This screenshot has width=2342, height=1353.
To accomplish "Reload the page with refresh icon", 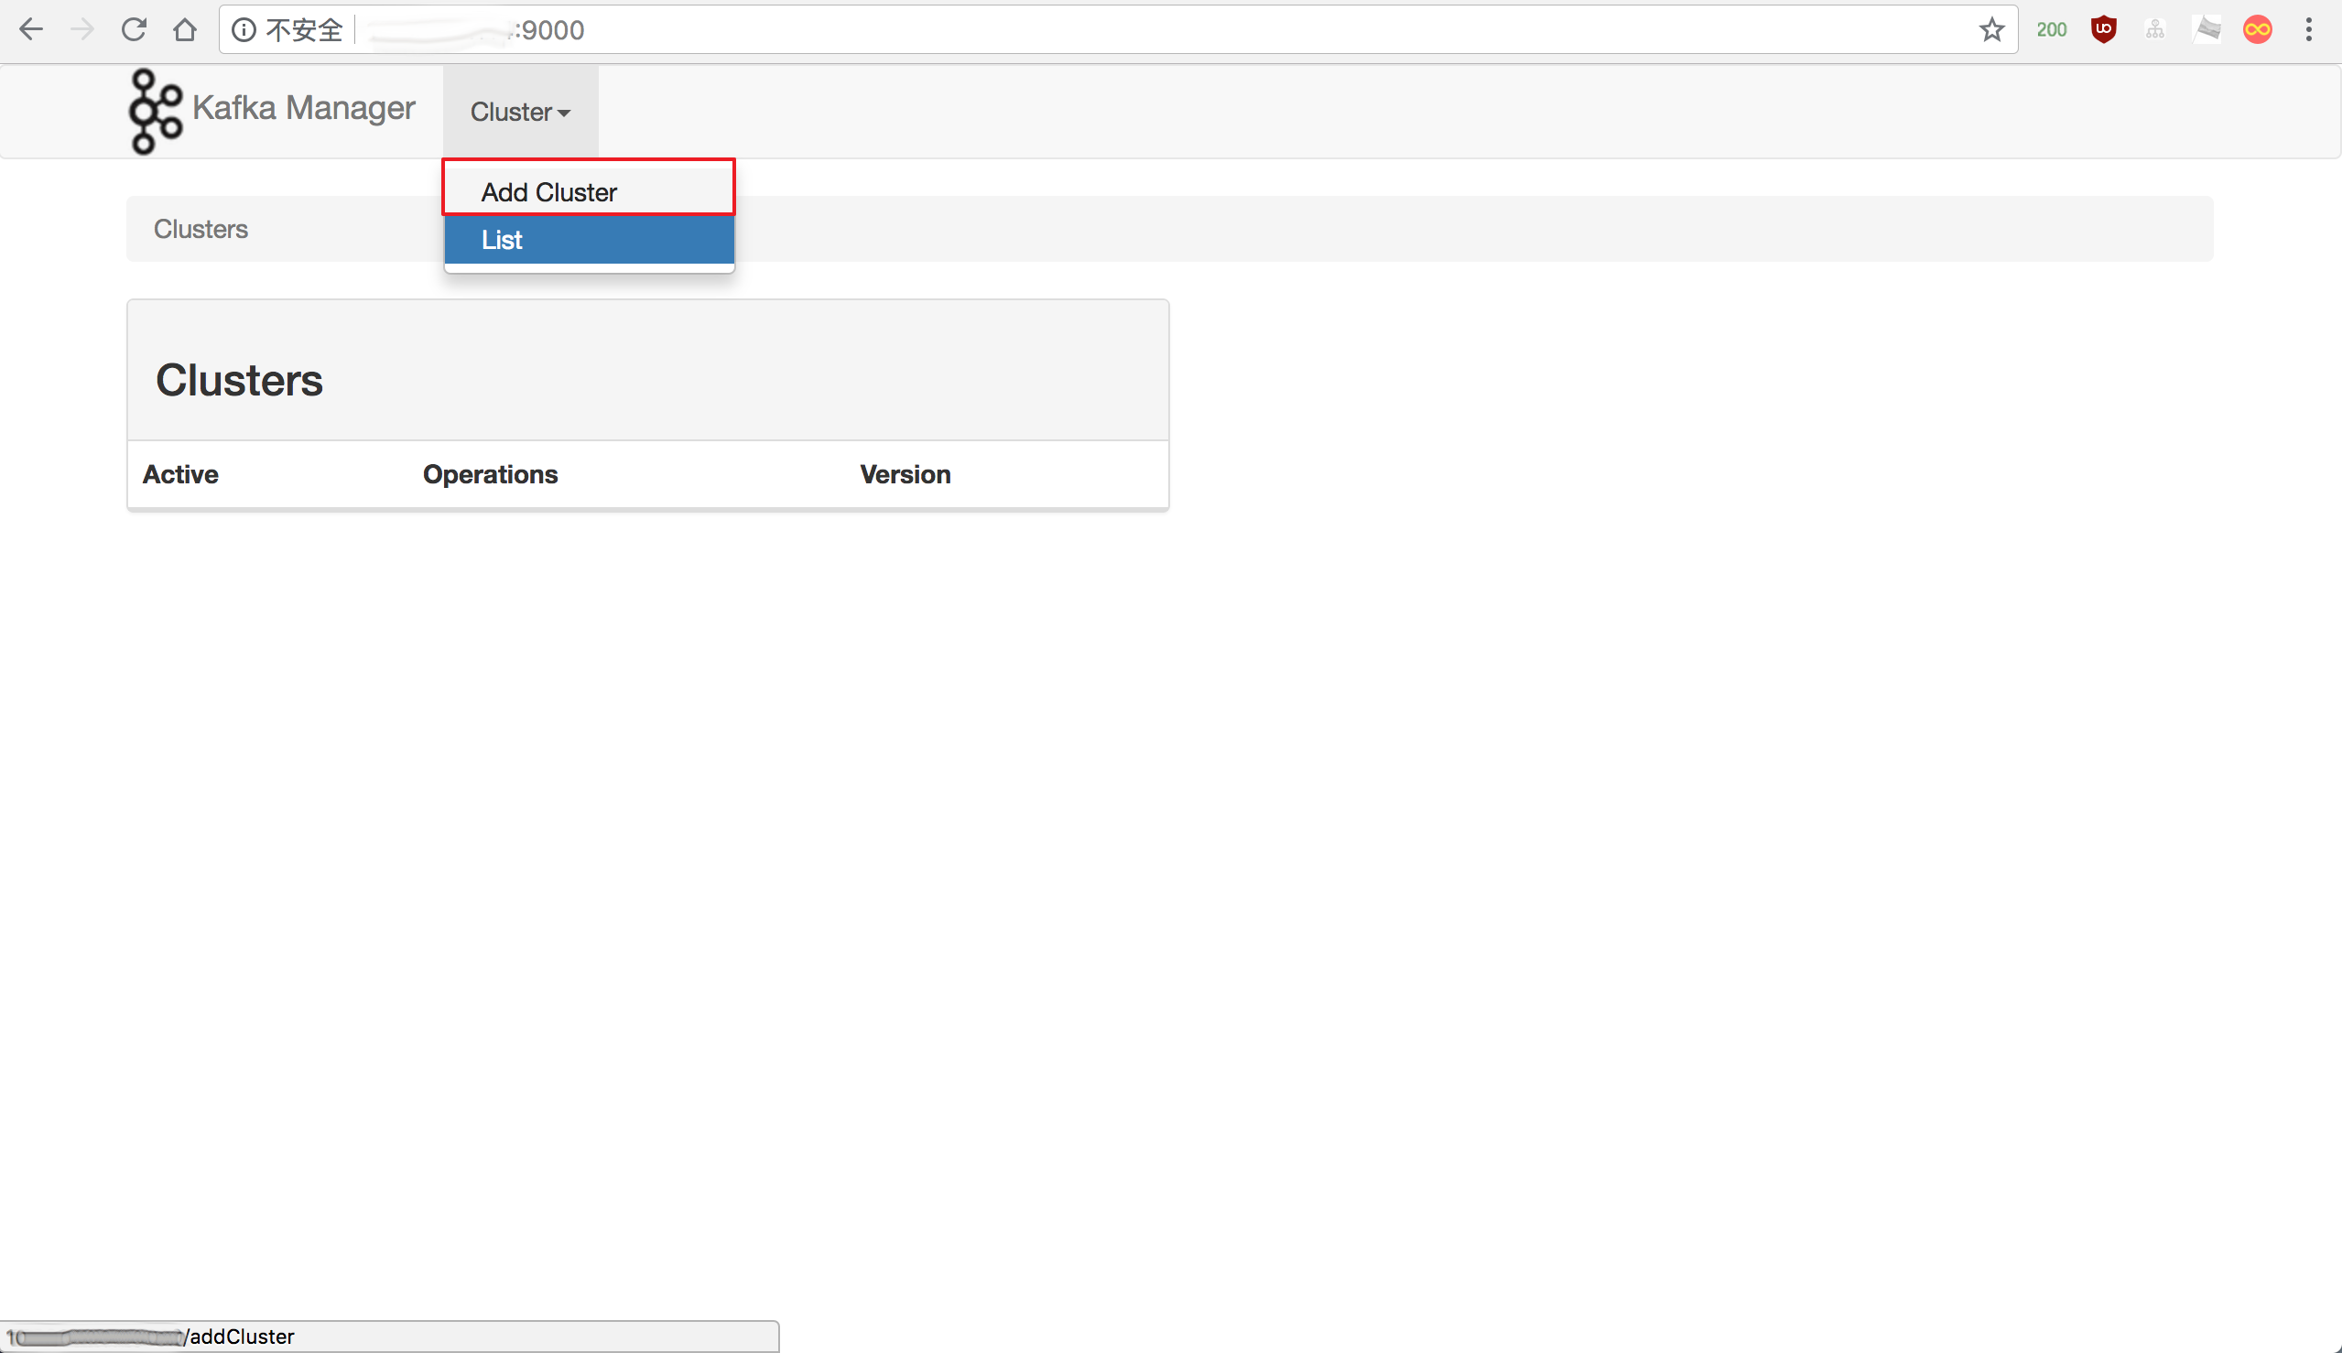I will click(x=134, y=29).
